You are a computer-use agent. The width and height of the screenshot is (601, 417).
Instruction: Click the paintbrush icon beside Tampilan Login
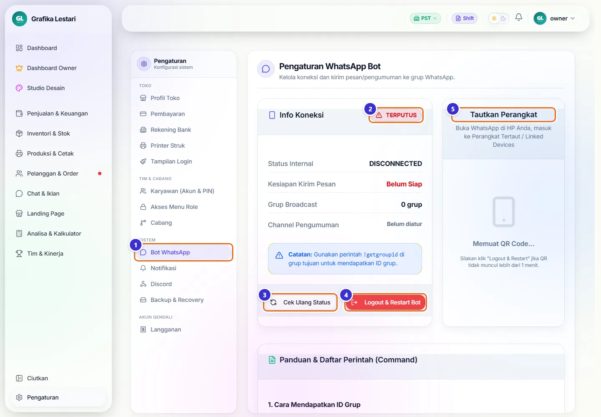143,161
